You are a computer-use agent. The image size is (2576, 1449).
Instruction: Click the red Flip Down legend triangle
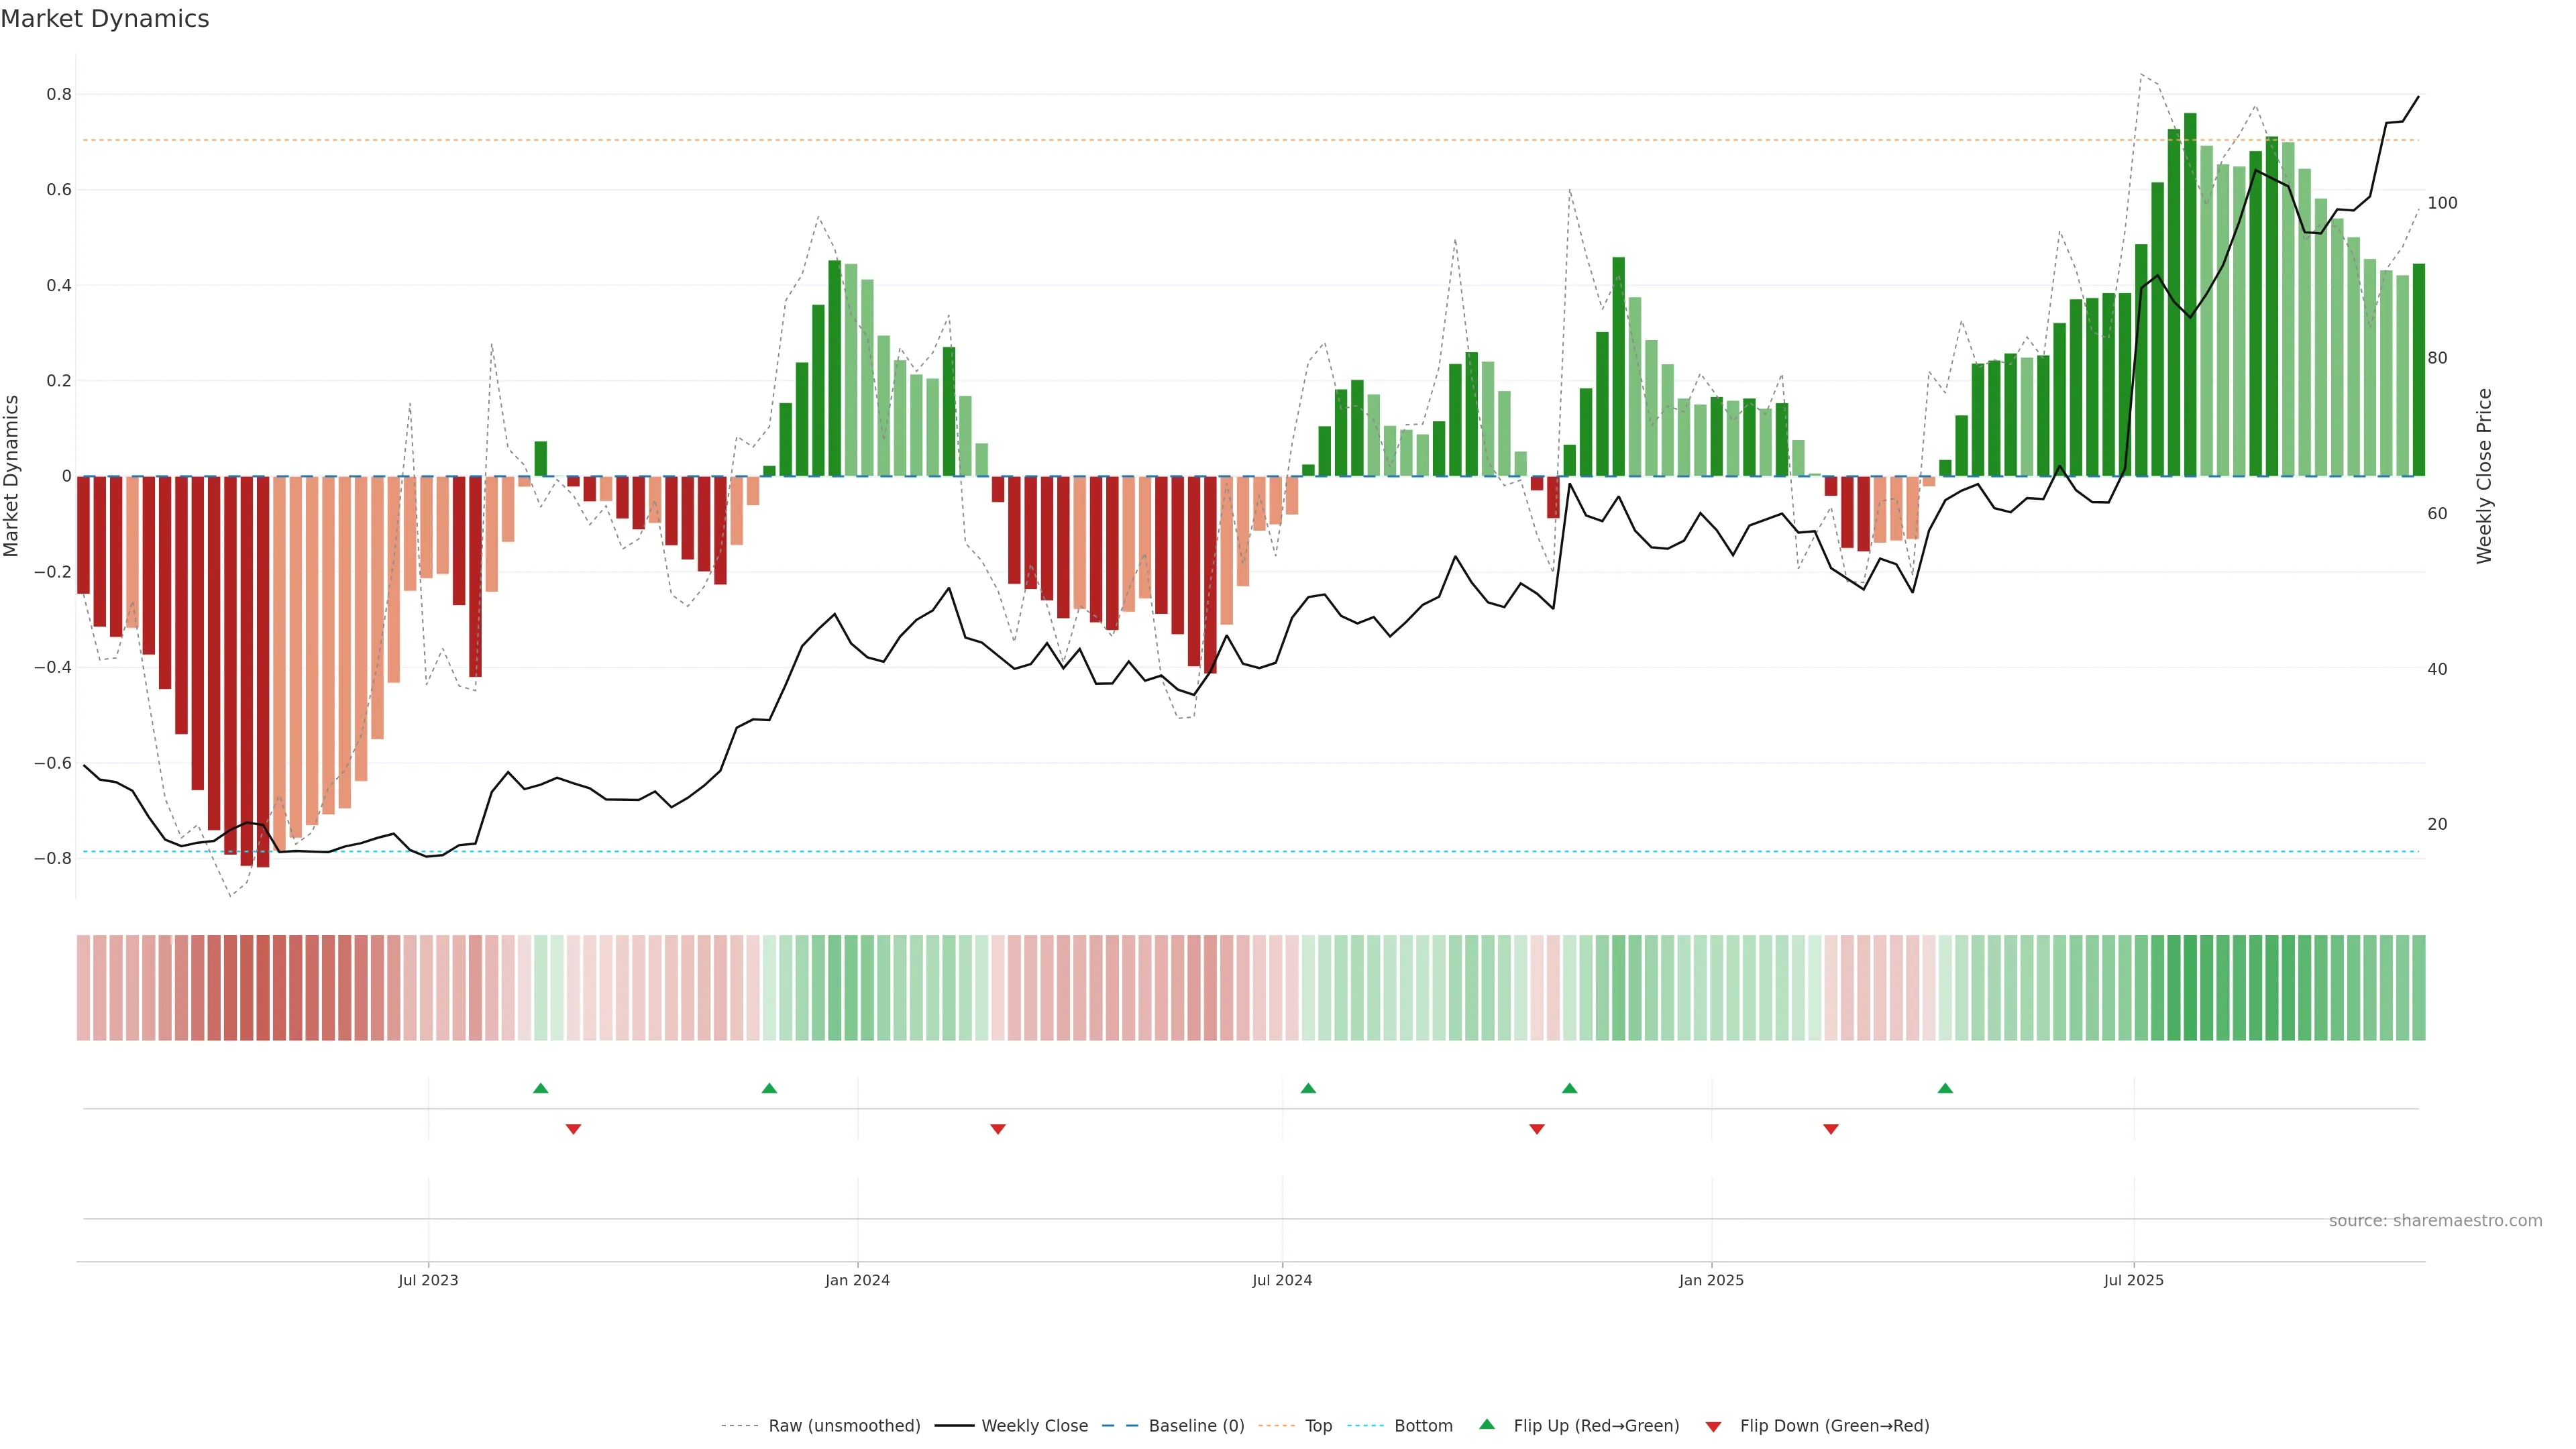click(x=1713, y=1427)
